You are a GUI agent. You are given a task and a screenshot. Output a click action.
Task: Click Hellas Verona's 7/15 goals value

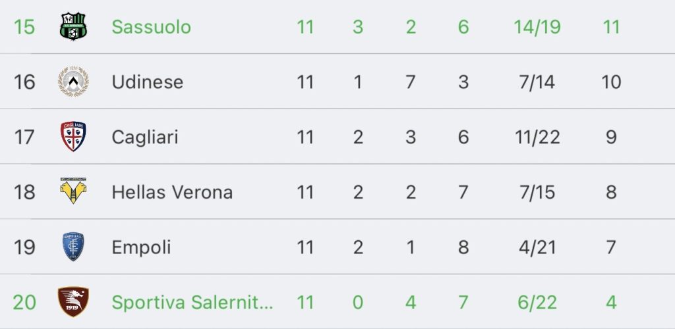pos(537,192)
